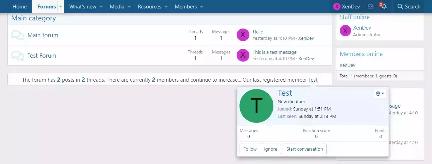Click the avatar beside the Hello thread
432x164 pixels.
tap(243, 35)
